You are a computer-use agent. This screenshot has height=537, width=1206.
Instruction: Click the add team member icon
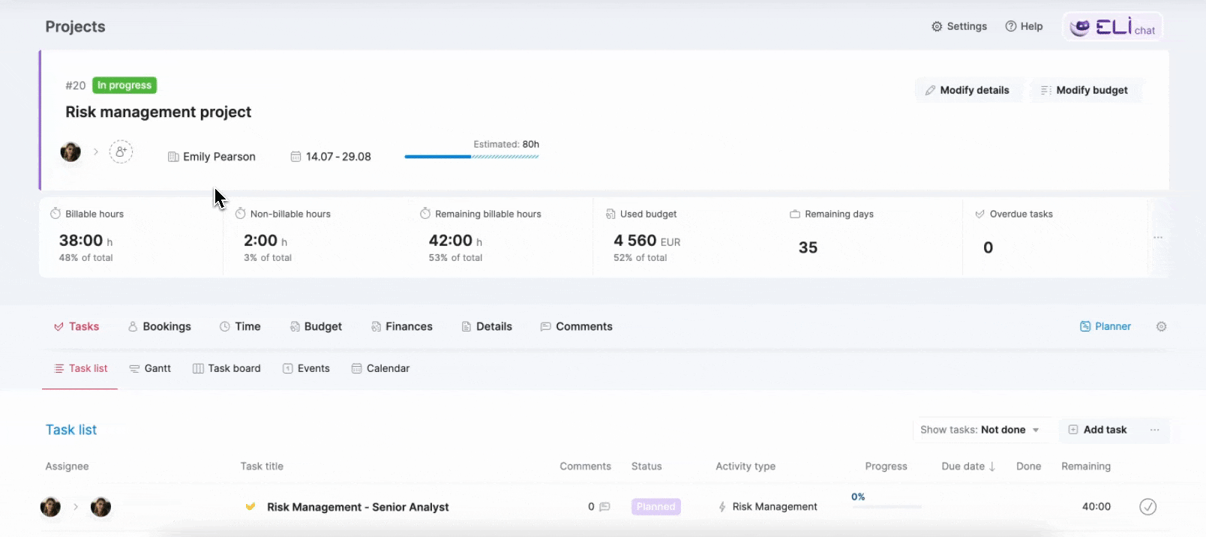pos(121,151)
